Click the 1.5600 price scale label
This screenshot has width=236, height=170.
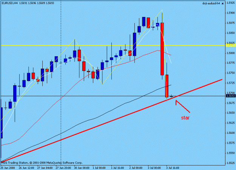point(231,133)
